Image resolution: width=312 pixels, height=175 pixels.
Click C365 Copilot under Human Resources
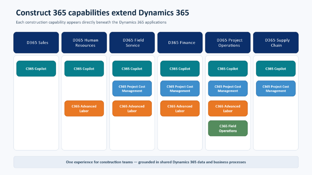point(84,69)
